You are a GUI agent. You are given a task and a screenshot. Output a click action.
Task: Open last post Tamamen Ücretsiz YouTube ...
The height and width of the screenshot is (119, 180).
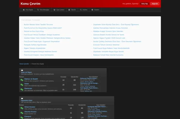tap(98, 116)
